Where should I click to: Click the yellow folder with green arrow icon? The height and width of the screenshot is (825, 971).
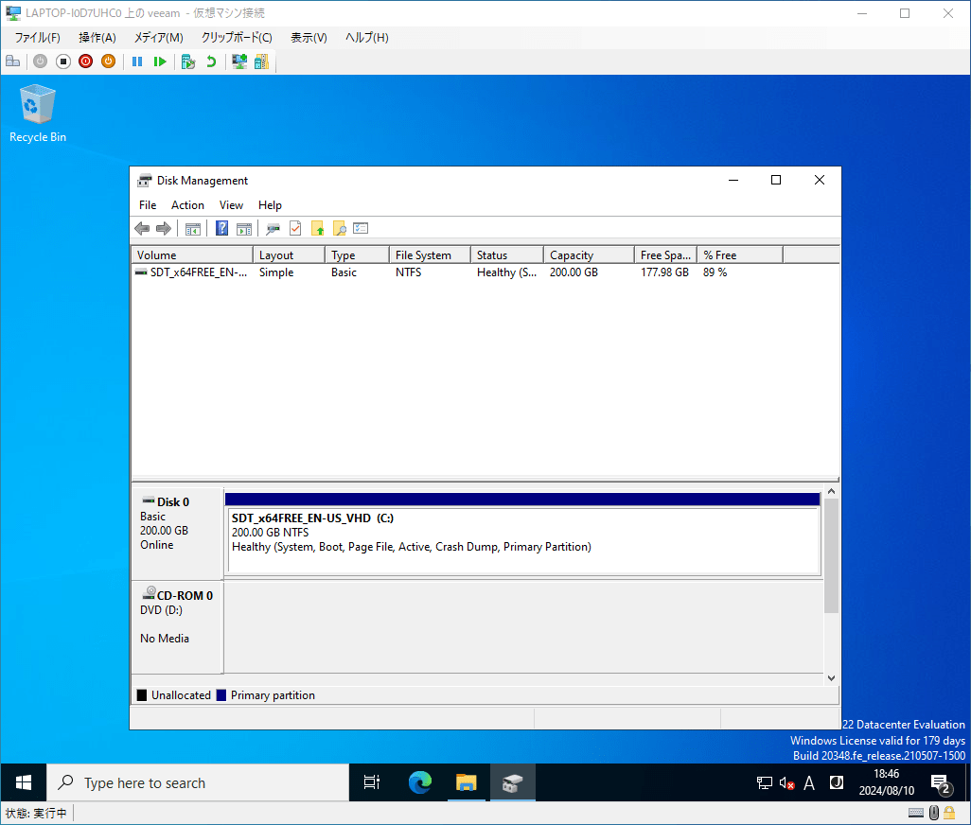(318, 228)
